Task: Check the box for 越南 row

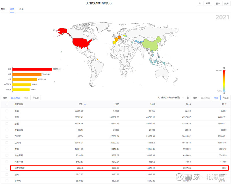Action: 7,174
